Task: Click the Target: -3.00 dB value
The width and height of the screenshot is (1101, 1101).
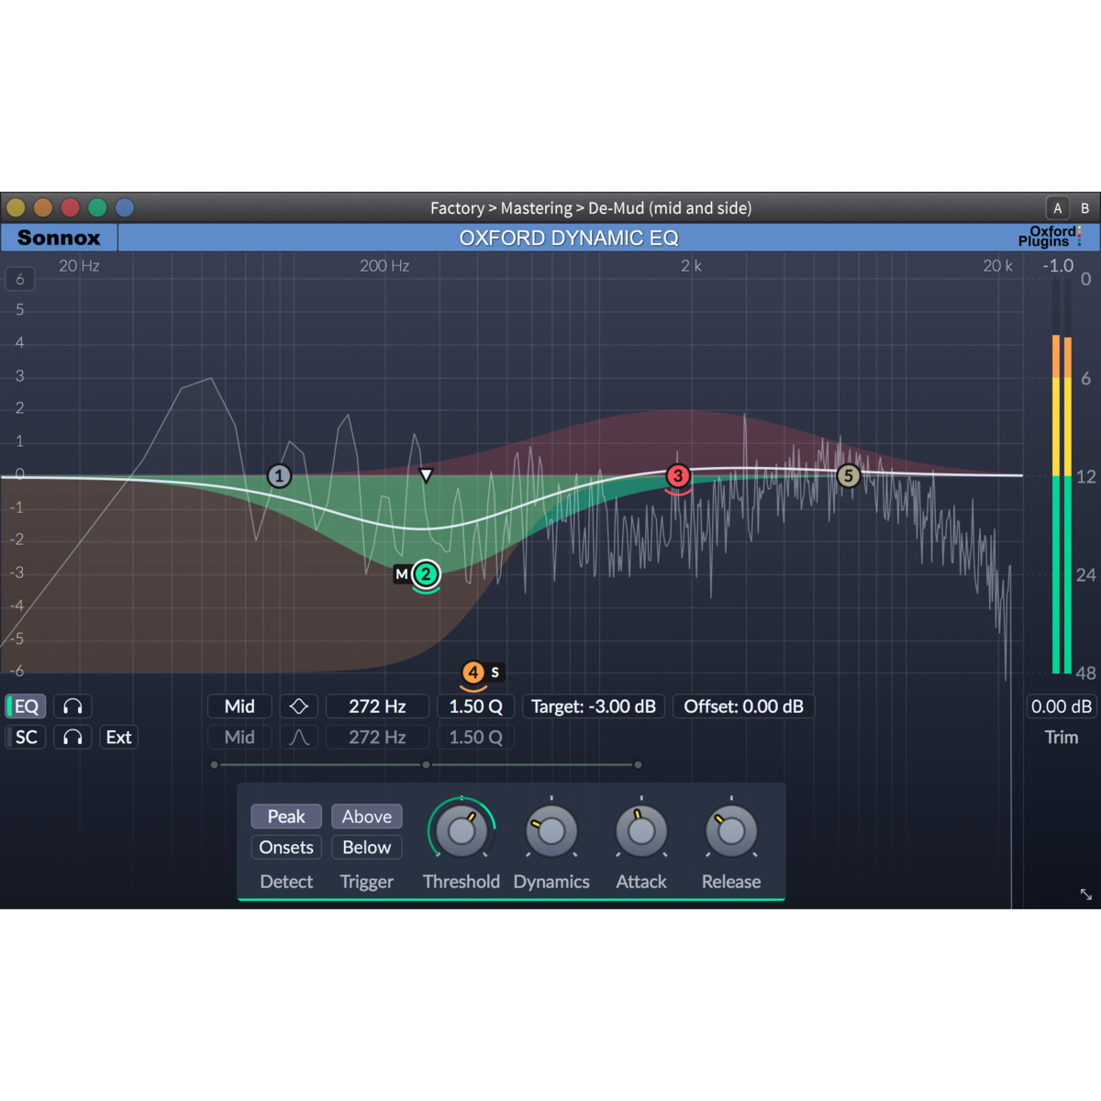Action: pyautogui.click(x=593, y=706)
